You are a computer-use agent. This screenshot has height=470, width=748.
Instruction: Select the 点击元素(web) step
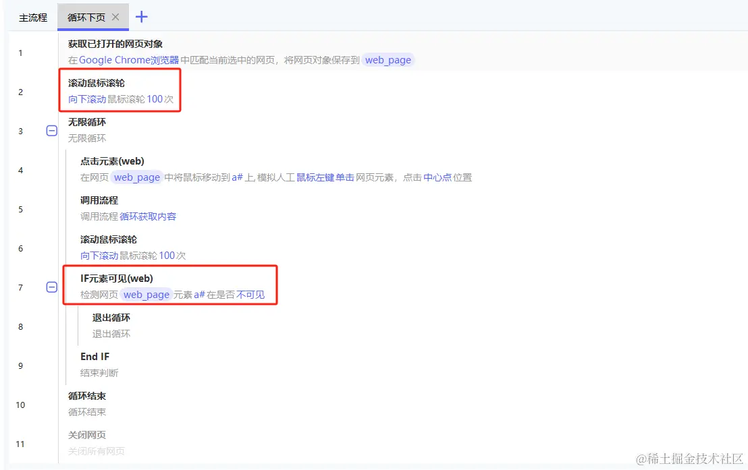pos(112,161)
